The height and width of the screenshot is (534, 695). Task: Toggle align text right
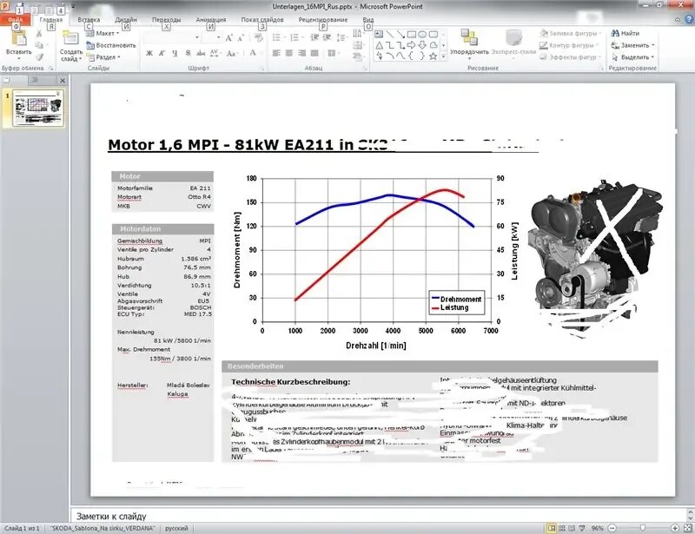coord(301,53)
